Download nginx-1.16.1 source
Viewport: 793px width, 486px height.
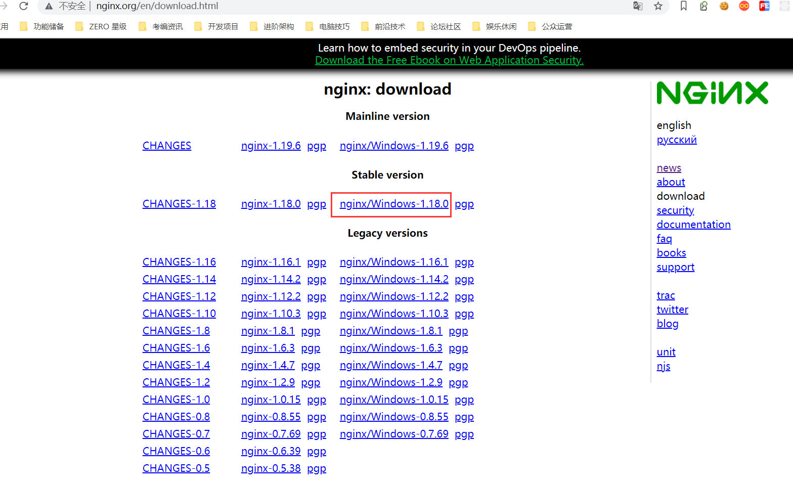click(271, 262)
